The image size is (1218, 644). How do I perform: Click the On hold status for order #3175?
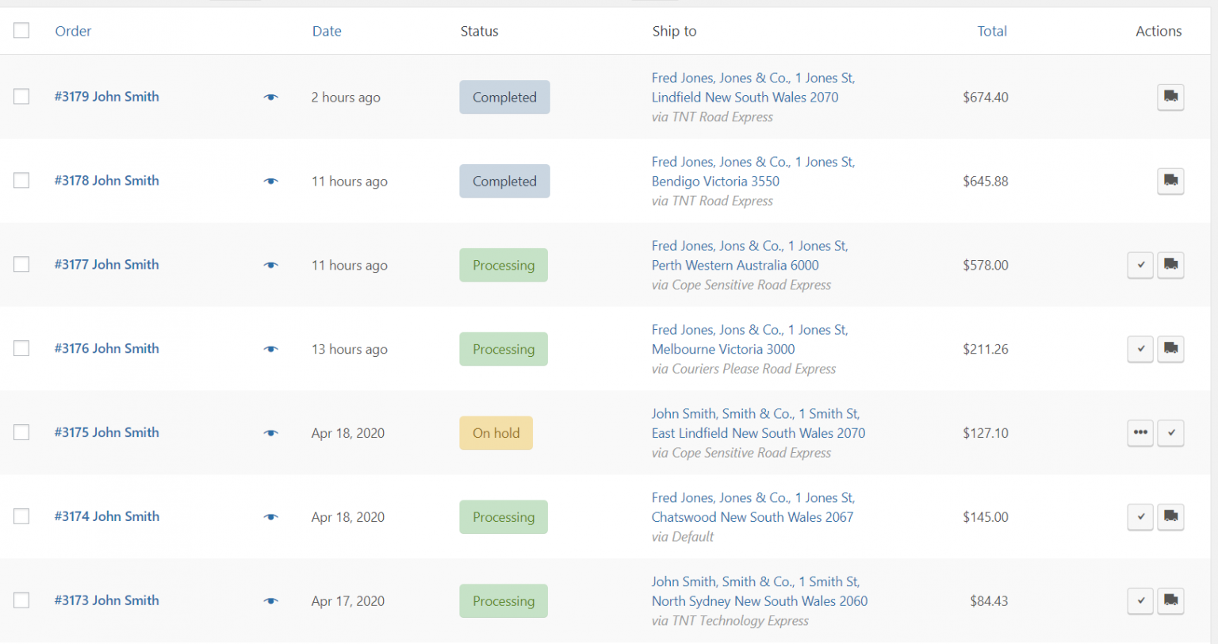coord(496,433)
